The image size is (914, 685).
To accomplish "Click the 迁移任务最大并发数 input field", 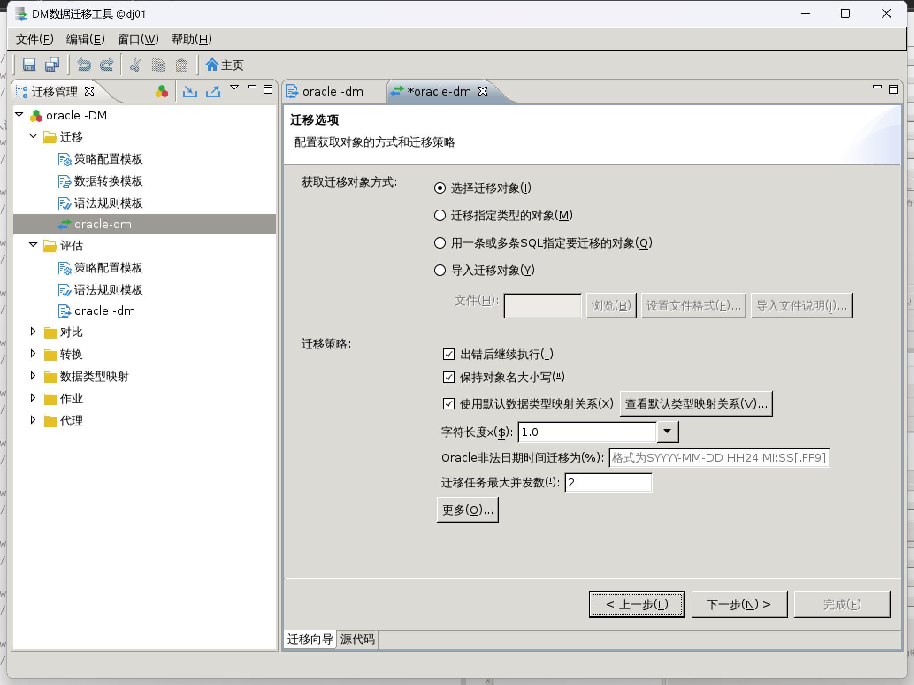I will (x=608, y=482).
